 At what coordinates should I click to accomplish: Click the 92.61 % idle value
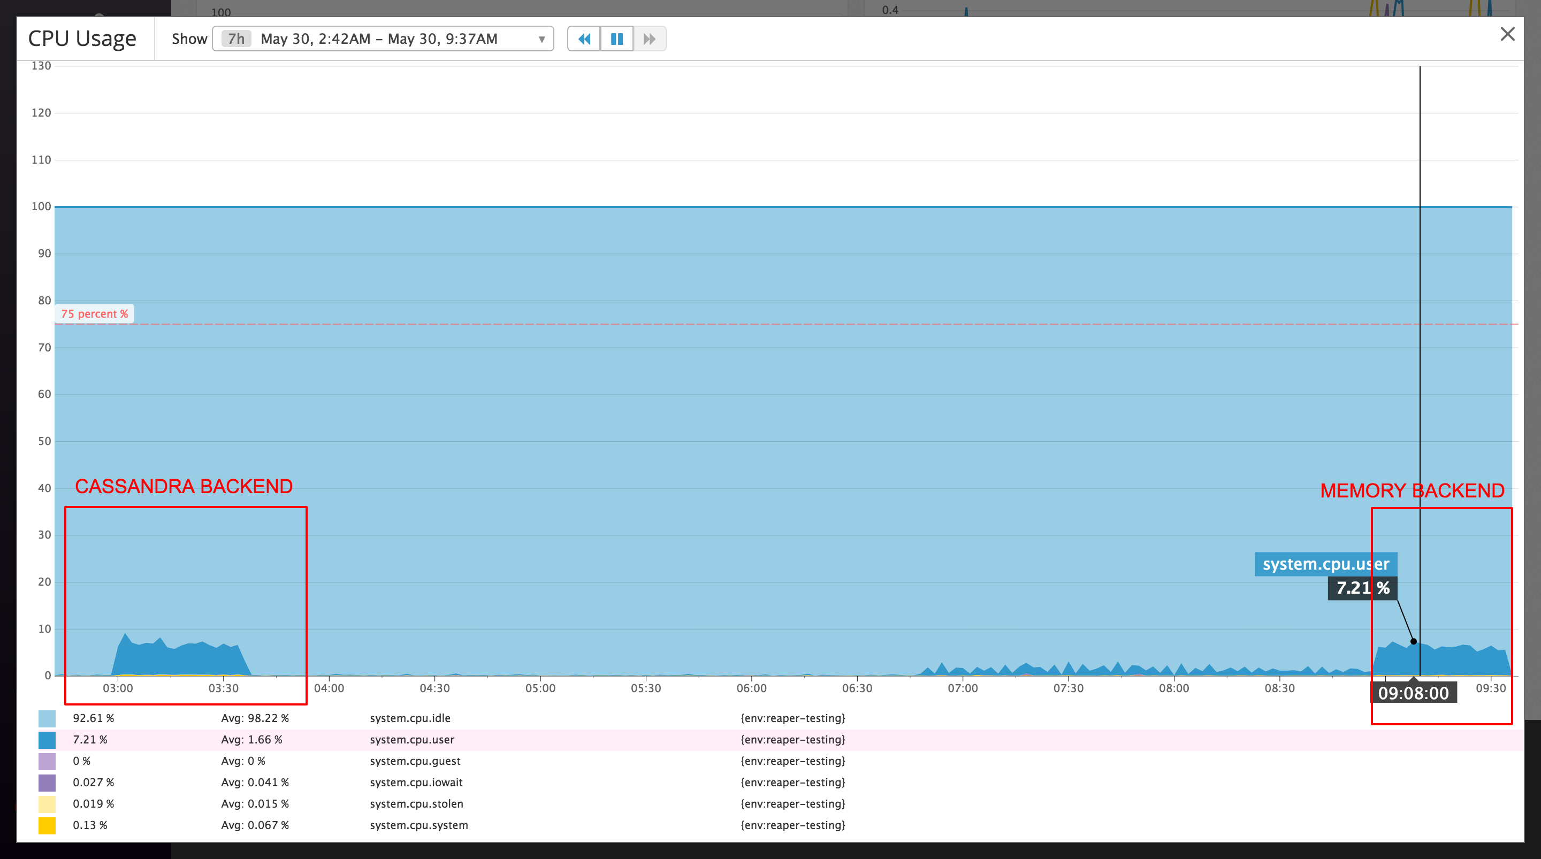click(x=93, y=718)
